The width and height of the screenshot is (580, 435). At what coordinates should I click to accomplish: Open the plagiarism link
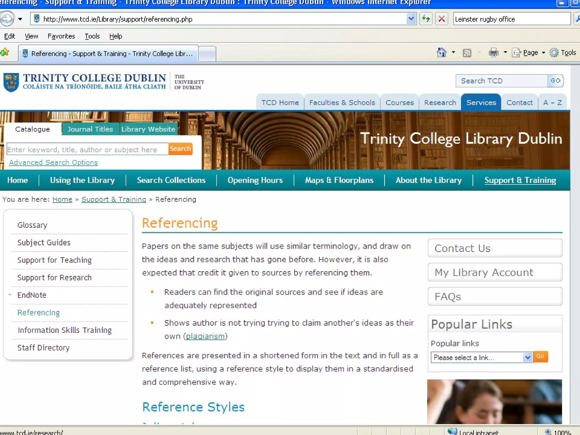tap(205, 336)
